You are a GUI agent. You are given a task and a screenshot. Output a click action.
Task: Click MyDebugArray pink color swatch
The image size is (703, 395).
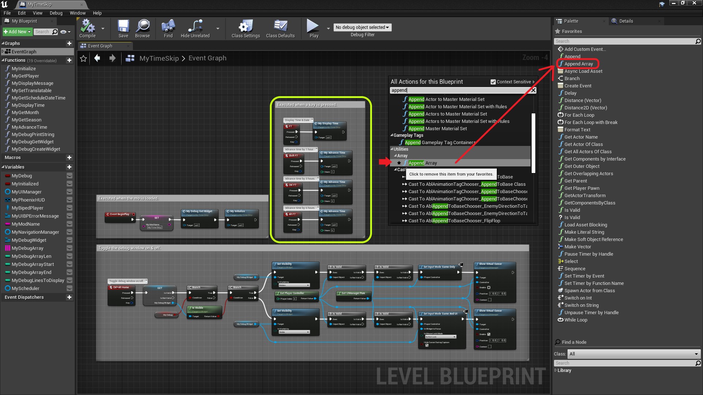[8, 248]
